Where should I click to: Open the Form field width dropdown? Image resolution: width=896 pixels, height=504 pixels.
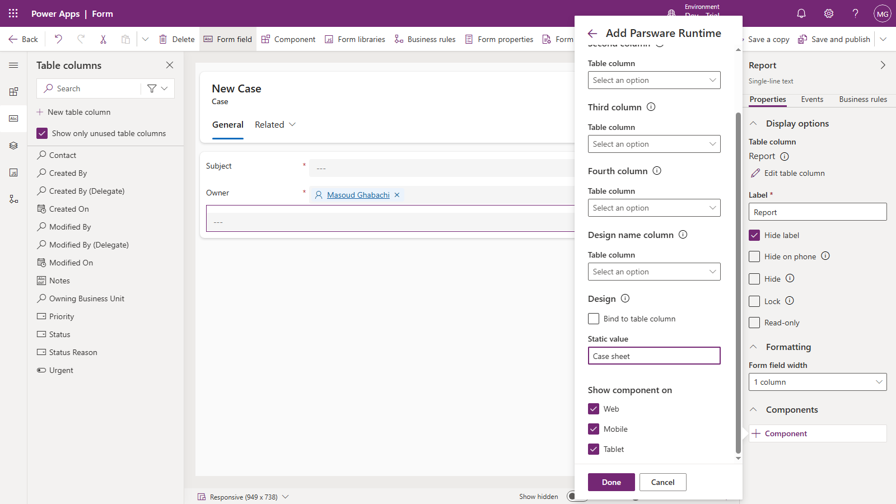point(818,382)
